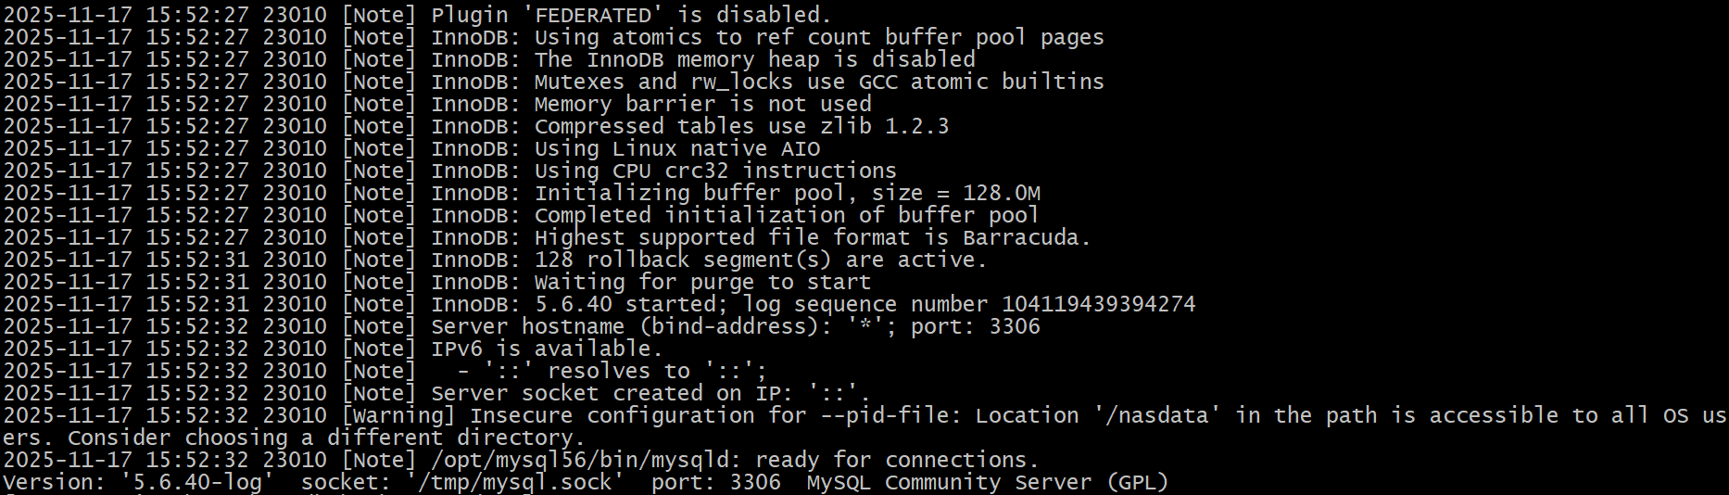Click "/opt/mysql56/bin/mysqld: ready for connections."
The width and height of the screenshot is (1729, 495).
[x=735, y=461]
